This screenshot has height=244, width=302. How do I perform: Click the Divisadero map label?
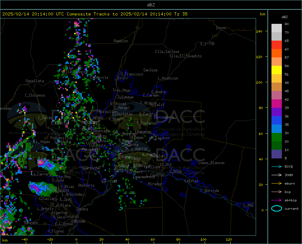coord(164,117)
